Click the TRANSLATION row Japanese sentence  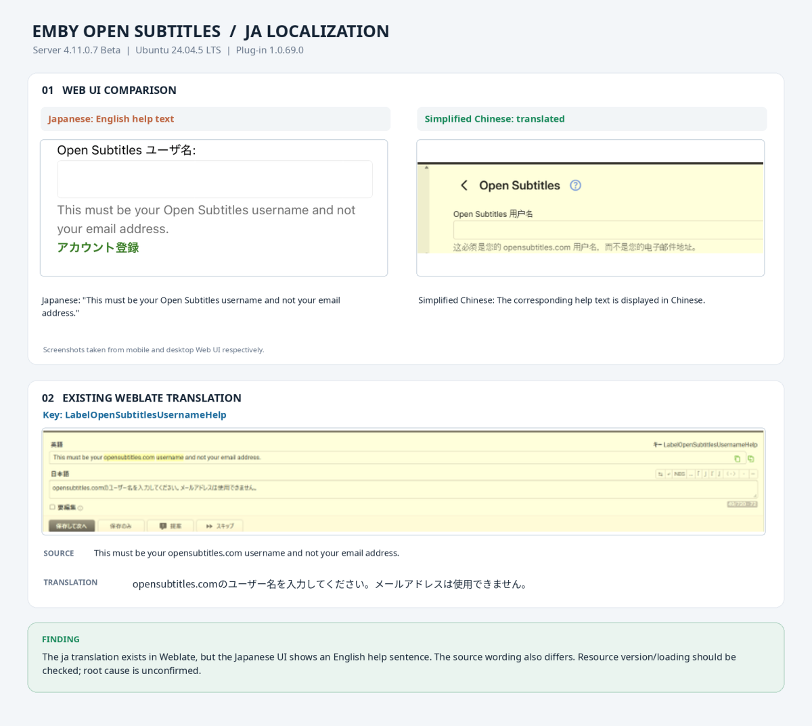coord(330,584)
